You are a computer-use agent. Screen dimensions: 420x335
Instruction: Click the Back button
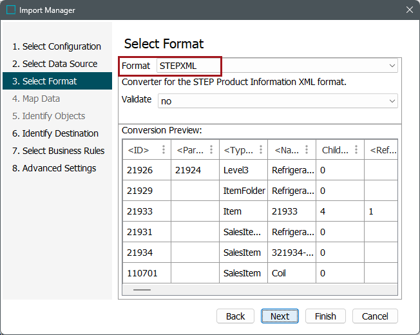235,316
